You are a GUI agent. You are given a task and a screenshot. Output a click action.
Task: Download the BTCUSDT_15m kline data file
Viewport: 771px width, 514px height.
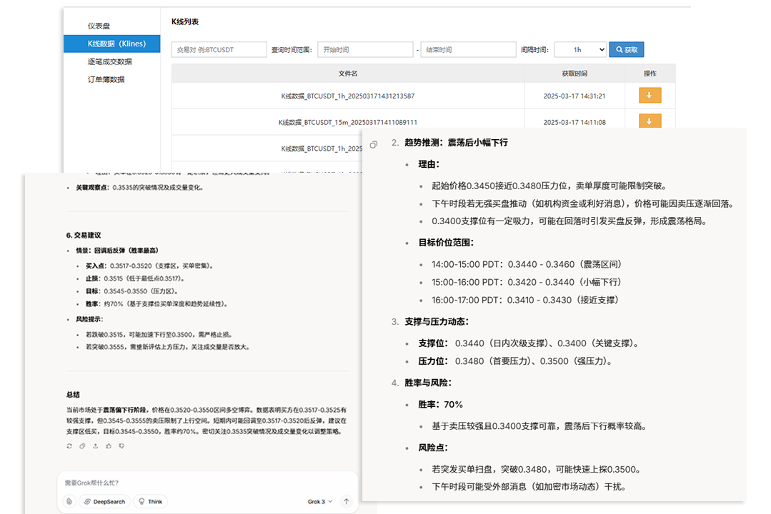coord(650,121)
